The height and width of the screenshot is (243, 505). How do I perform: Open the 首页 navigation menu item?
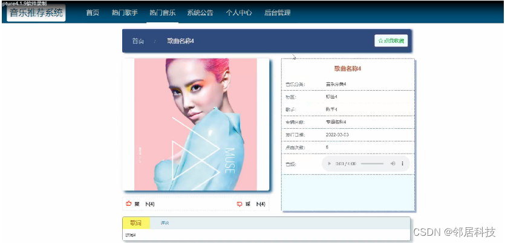93,13
